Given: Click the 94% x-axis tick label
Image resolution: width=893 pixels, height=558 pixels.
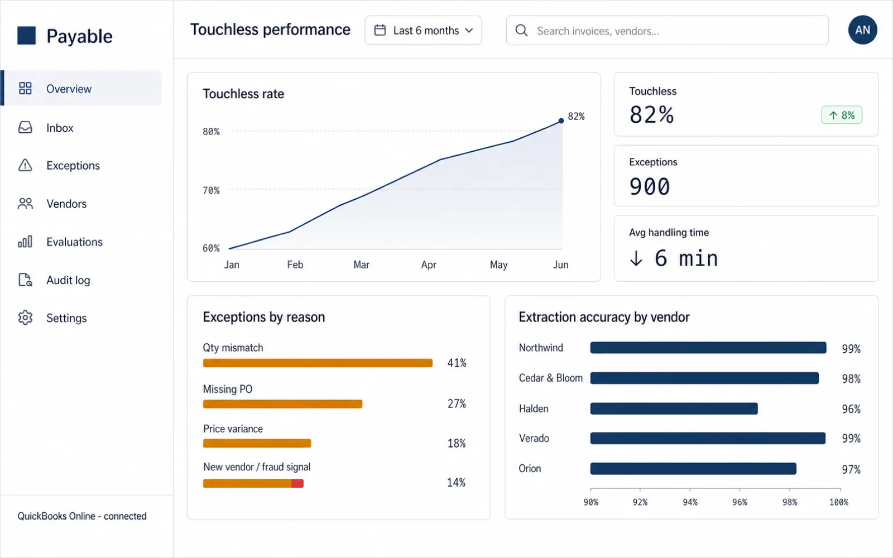Looking at the screenshot, I should (690, 502).
